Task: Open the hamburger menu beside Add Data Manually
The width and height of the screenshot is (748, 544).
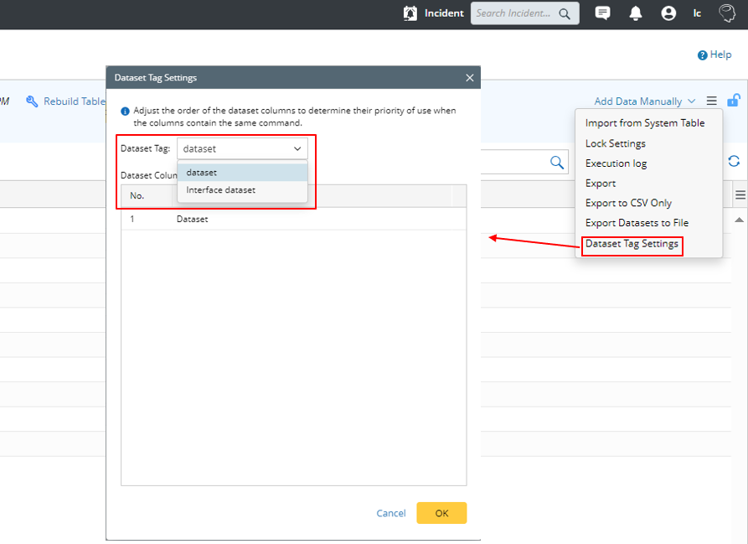Action: click(711, 101)
